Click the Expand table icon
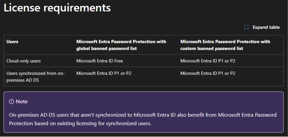Image resolution: width=288 pixels, height=137 pixels. (x=246, y=27)
